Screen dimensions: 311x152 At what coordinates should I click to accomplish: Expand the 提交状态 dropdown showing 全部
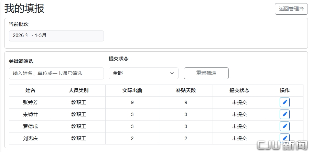tap(143, 73)
